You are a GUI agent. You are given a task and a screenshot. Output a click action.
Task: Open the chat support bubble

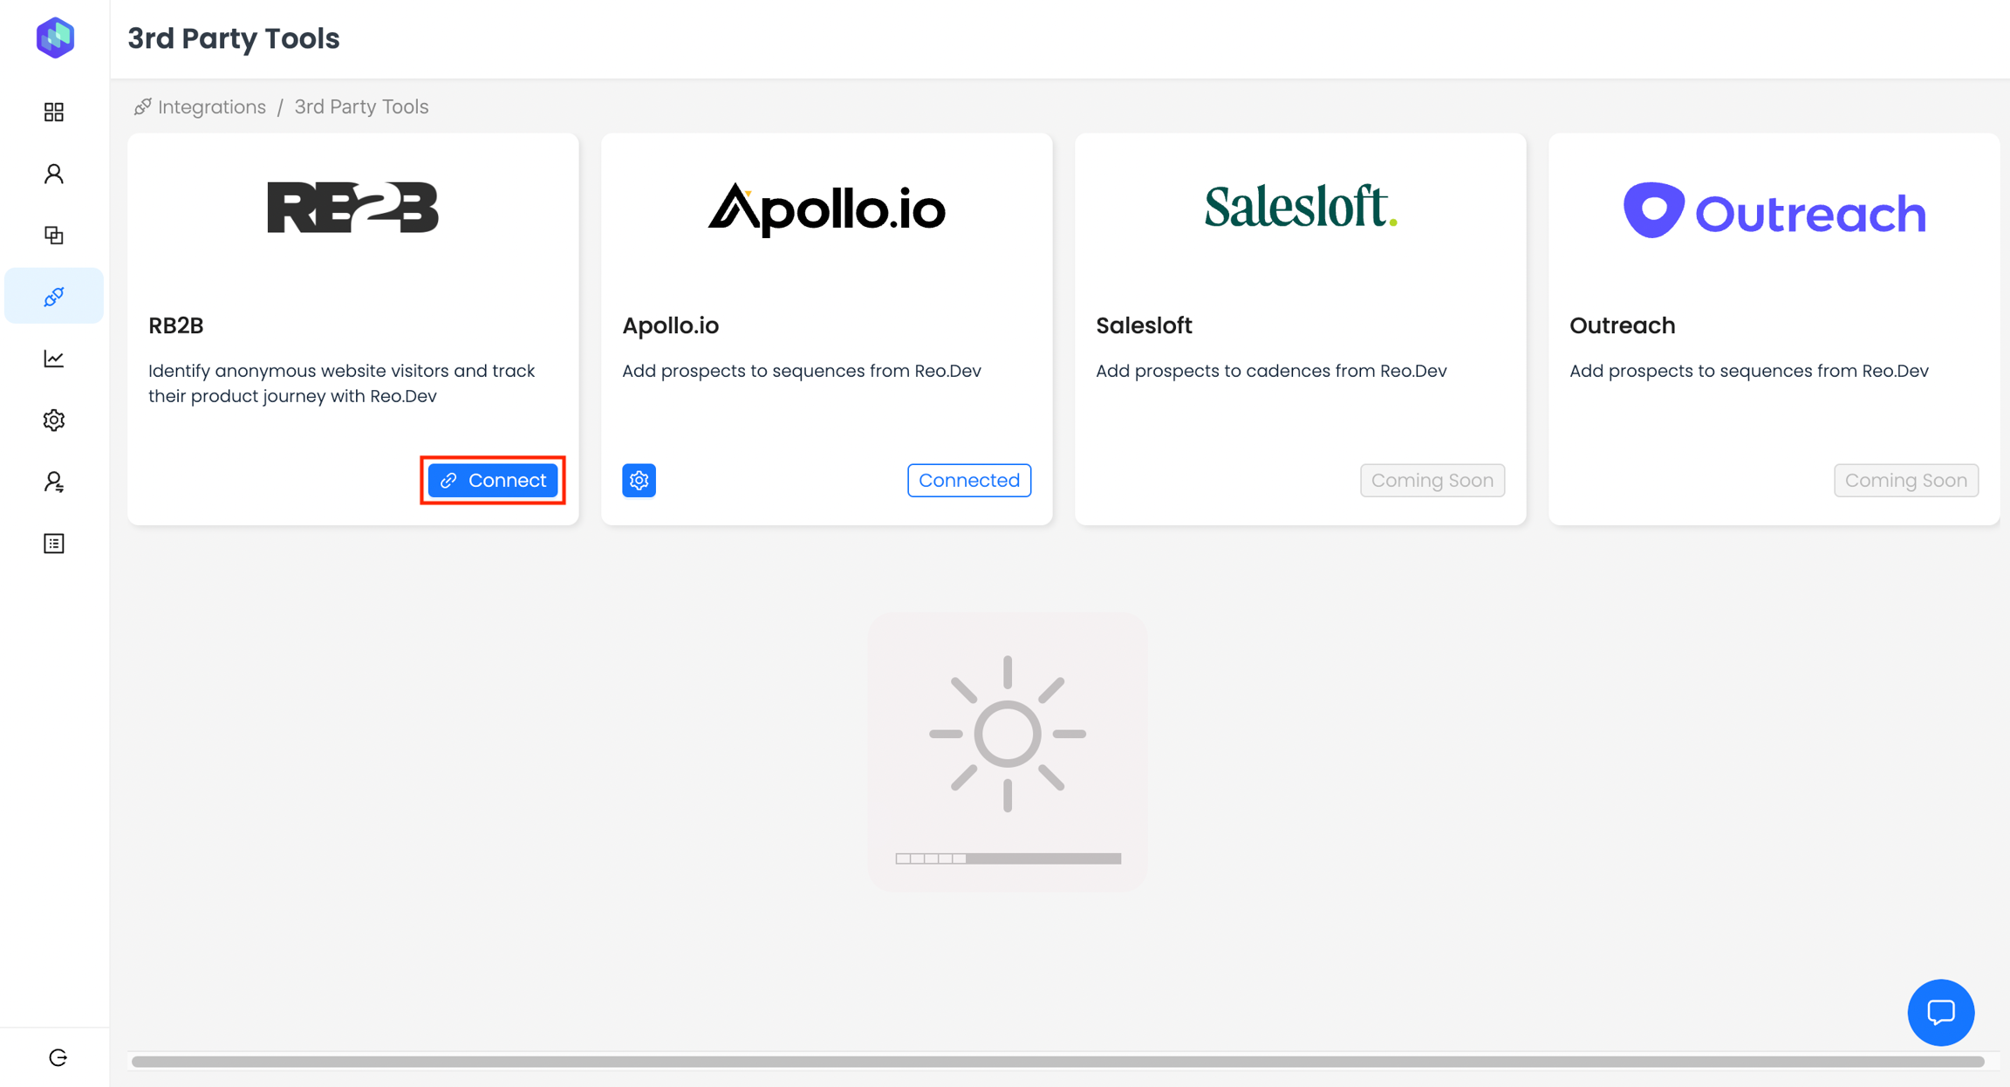pos(1940,1012)
